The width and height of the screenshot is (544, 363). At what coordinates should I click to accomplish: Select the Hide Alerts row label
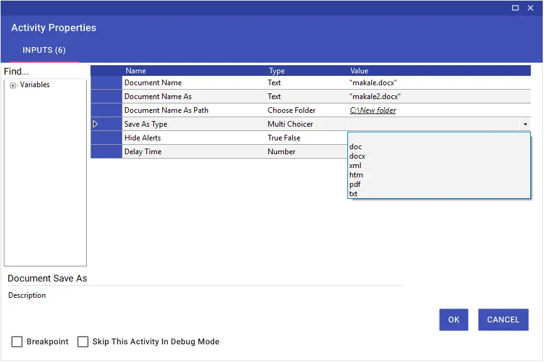(143, 138)
